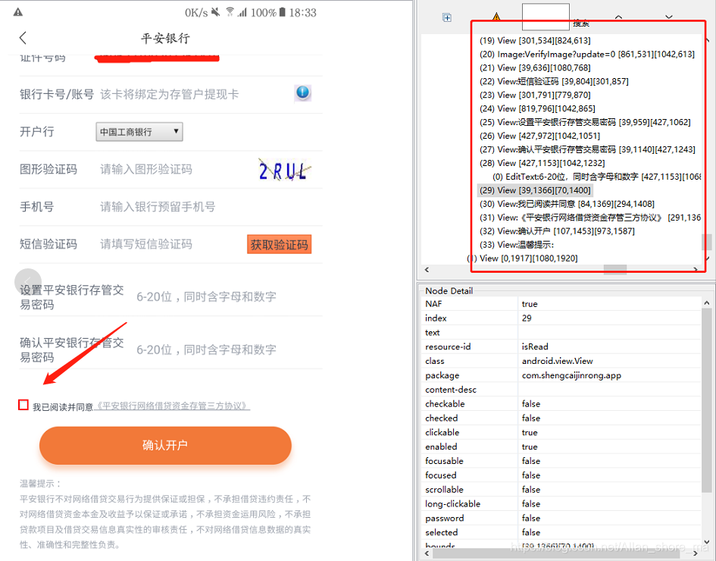Click the warning triangle in phone status bar
The width and height of the screenshot is (716, 561).
pyautogui.click(x=18, y=12)
